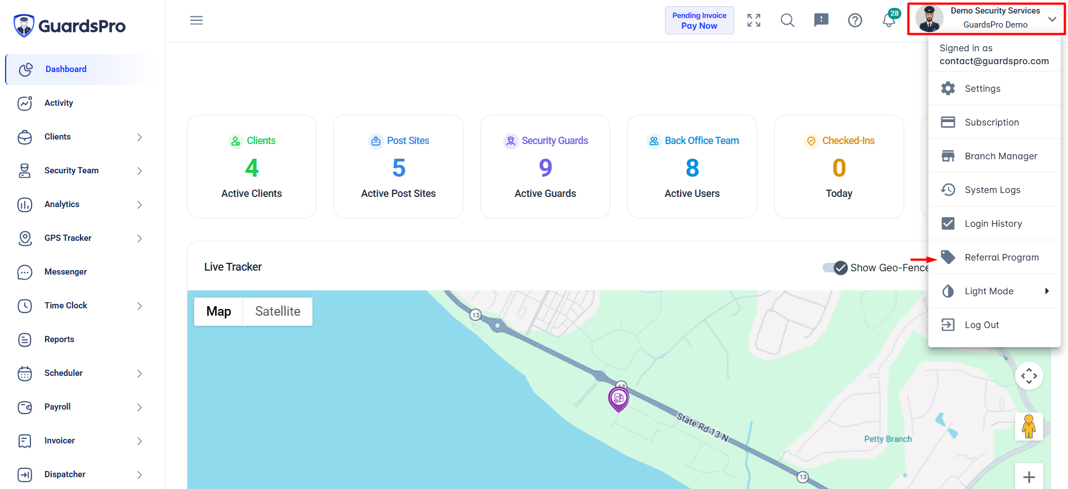Open the Post Sites summary card

(x=398, y=167)
